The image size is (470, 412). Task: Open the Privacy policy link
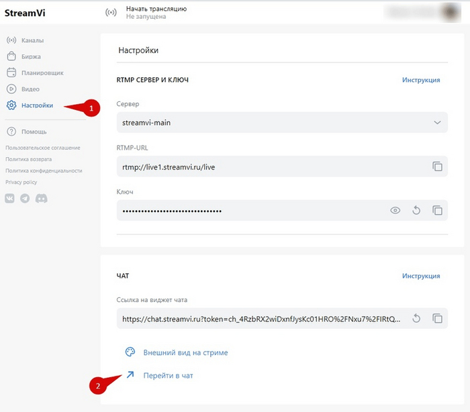point(21,182)
